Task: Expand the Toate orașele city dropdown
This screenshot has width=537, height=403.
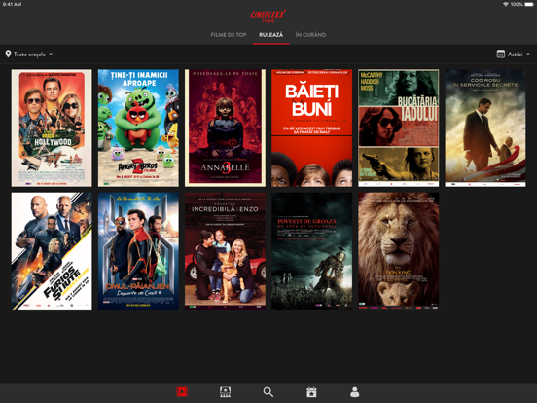Action: point(29,55)
